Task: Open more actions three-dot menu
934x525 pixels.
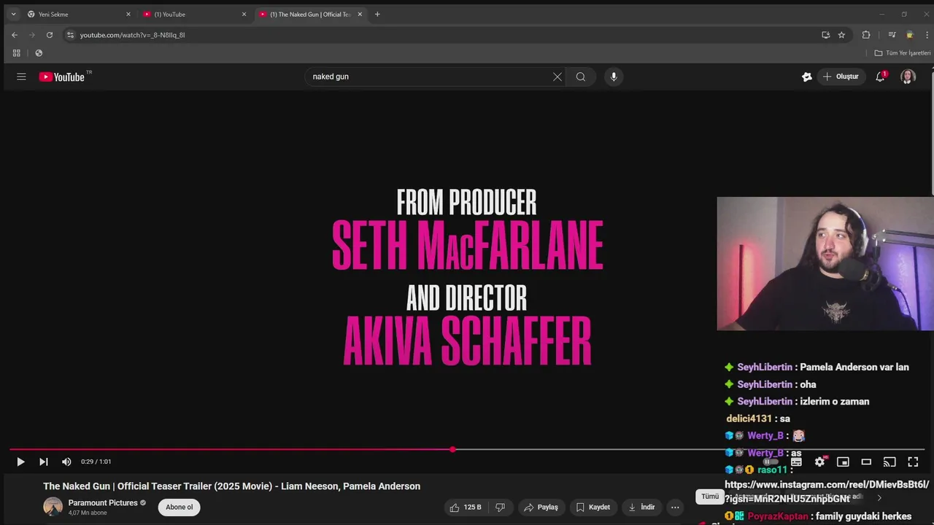Action: [x=675, y=507]
